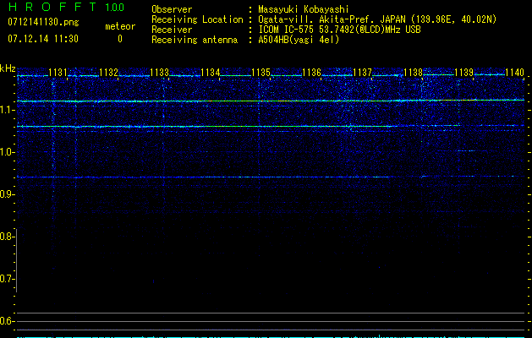
Task: Click the HROFFT 1.00 title text
Action: (x=66, y=7)
